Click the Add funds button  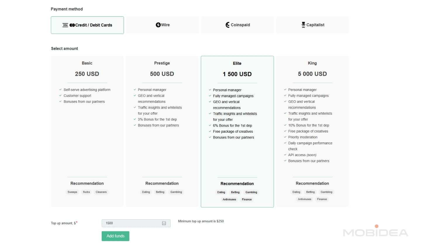point(115,236)
